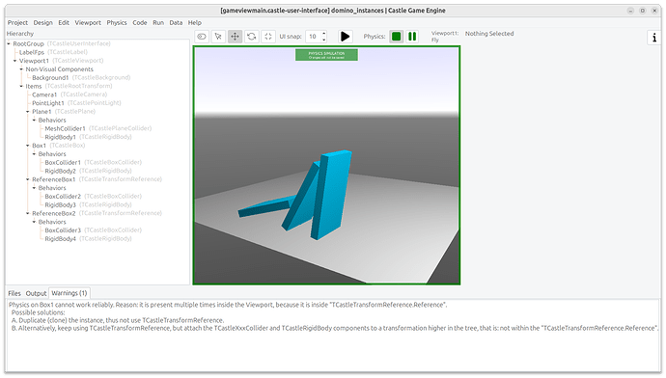Select RigidBody1 in hierarchy
The height and width of the screenshot is (378, 666).
[60, 137]
